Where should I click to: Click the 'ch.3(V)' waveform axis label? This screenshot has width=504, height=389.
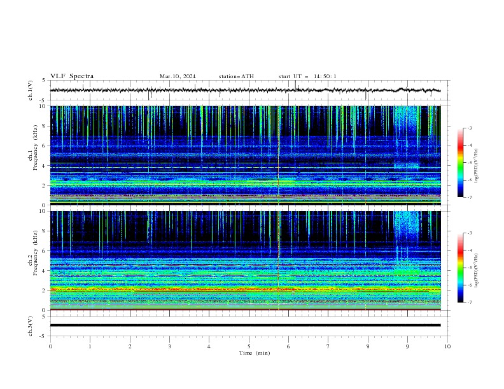[31, 327]
